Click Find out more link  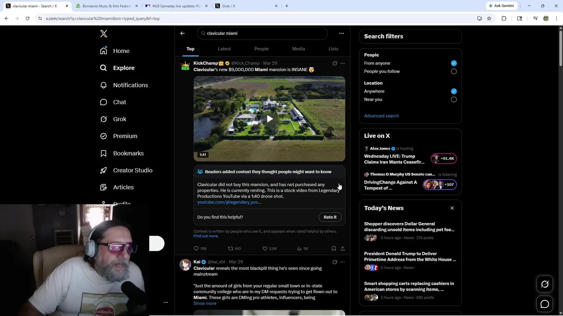pyautogui.click(x=206, y=236)
